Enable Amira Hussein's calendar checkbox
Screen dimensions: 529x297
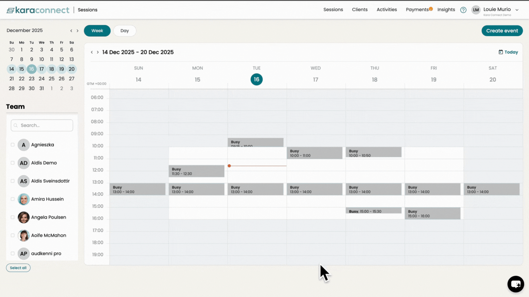point(13,199)
